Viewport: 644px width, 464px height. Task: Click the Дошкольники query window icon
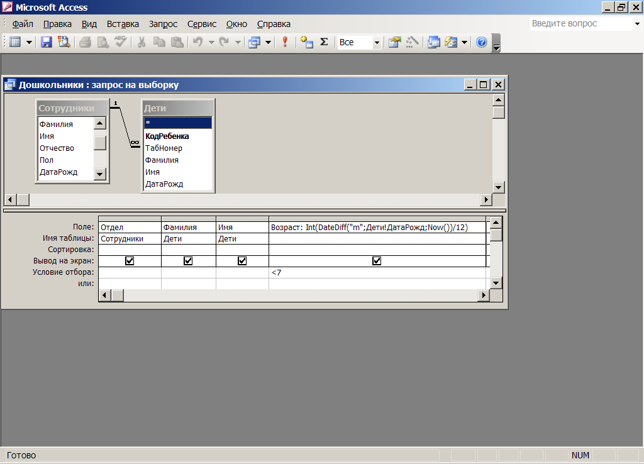coord(10,85)
